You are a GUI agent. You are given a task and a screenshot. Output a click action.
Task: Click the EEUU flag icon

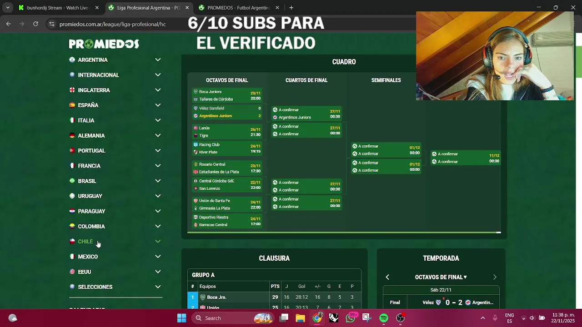(x=72, y=272)
